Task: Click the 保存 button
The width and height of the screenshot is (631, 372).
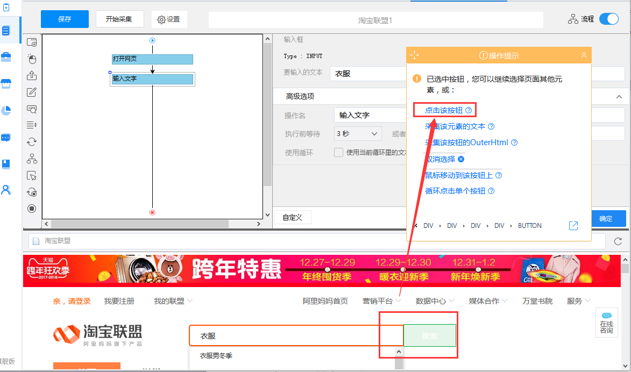Action: point(65,19)
